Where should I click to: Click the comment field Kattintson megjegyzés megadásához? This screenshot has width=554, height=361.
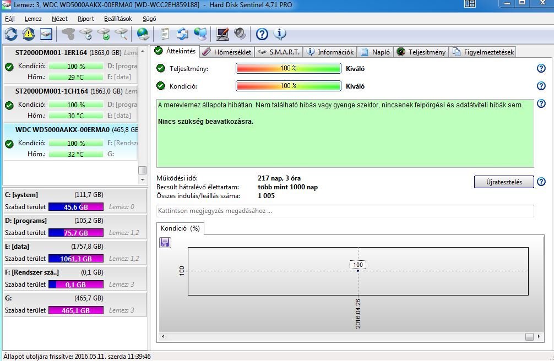tap(345, 211)
